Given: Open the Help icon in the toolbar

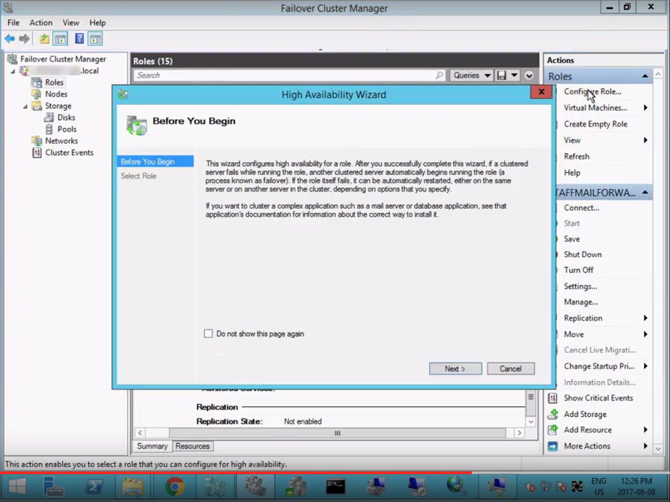Looking at the screenshot, I should [79, 38].
